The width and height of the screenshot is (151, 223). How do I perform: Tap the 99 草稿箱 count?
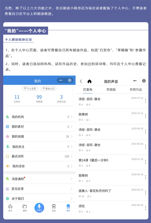pos(39,97)
